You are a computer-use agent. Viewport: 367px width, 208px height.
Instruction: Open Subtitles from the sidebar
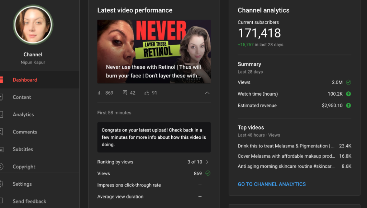[x=23, y=149]
